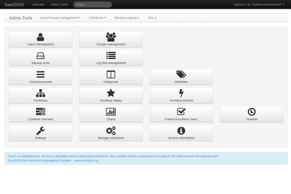This screenshot has height=194, width=291.
Task: Expand Backup/Logging dropdown menu
Action: (x=127, y=17)
